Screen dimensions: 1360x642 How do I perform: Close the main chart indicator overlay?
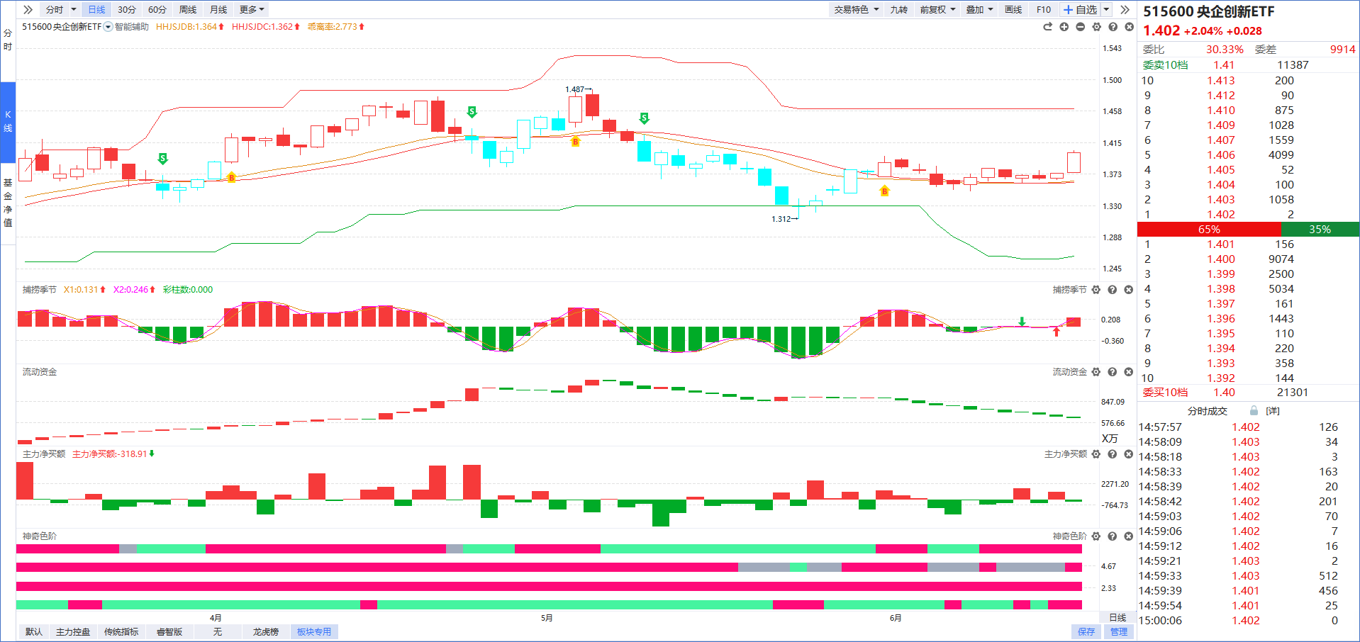tap(1129, 27)
